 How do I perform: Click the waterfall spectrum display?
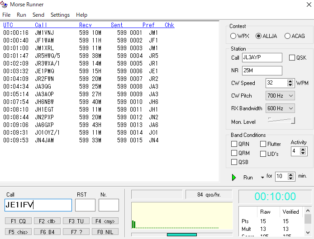click(182, 216)
